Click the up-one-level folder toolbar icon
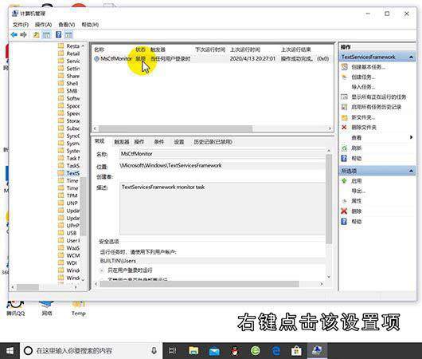Screen dimensions: 422x359 (x=36, y=34)
